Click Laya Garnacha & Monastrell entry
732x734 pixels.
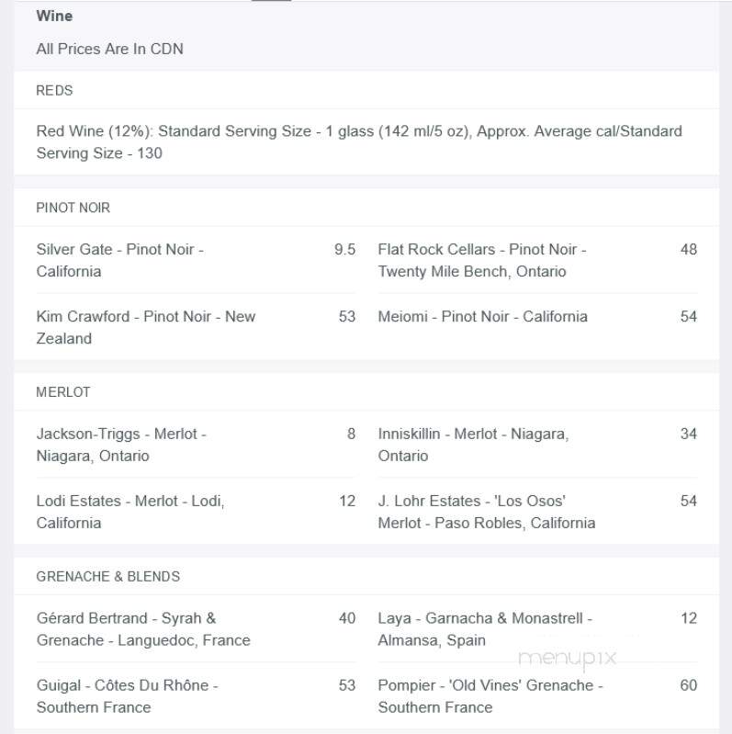pos(537,629)
